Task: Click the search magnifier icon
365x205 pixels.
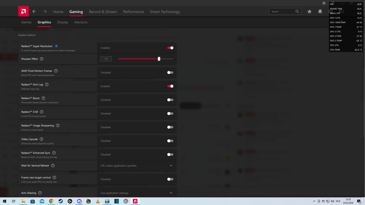Action: pyautogui.click(x=297, y=11)
